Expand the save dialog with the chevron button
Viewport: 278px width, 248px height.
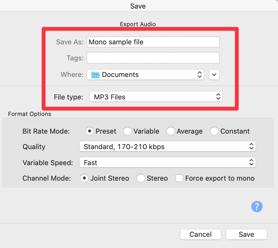click(x=214, y=75)
